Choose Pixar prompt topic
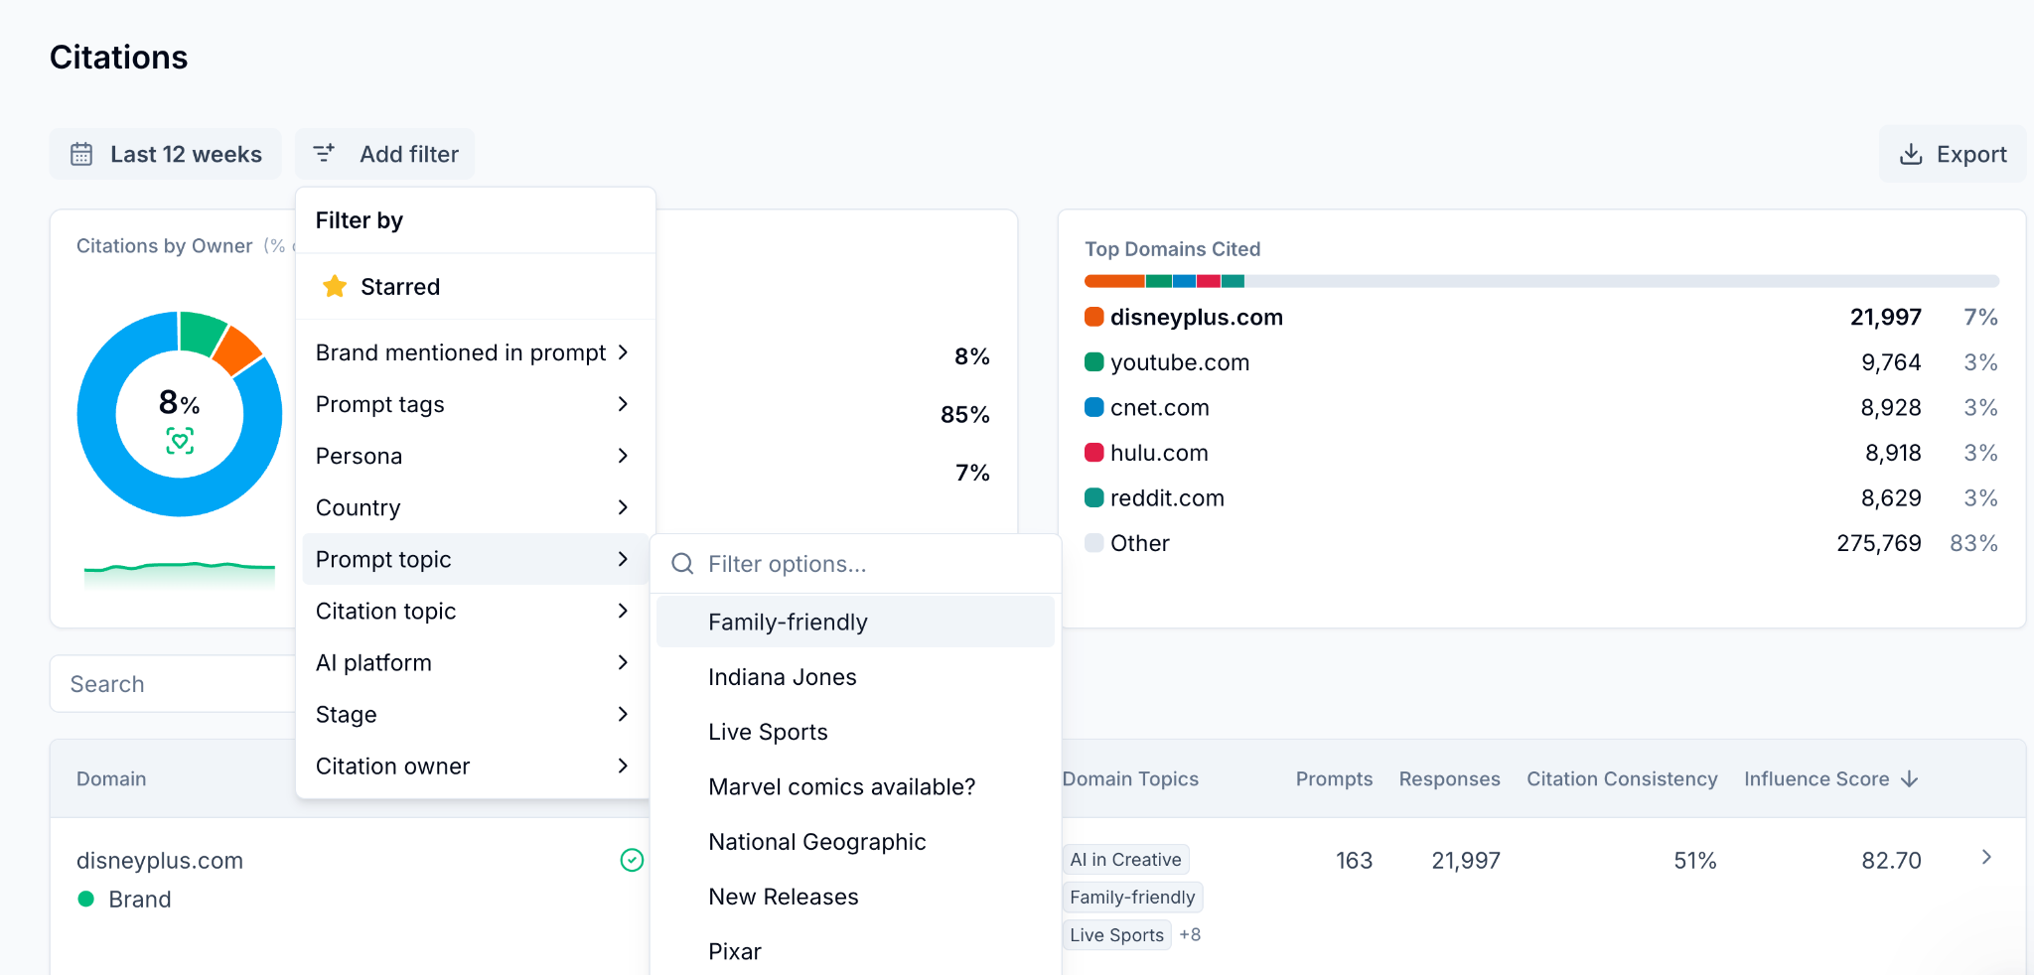The image size is (2034, 975). click(855, 951)
